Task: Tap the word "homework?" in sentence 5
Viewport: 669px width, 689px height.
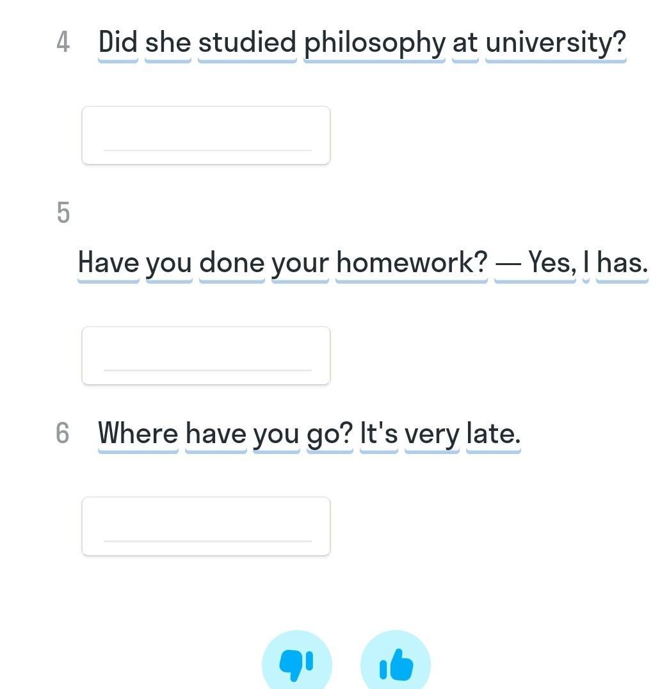Action: pyautogui.click(x=411, y=262)
